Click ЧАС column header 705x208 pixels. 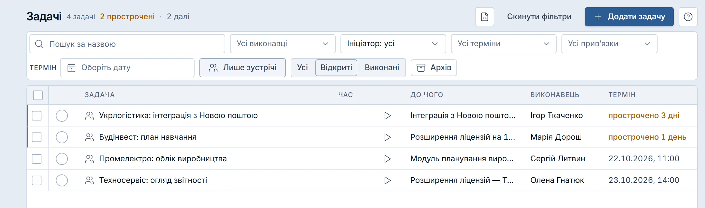point(346,95)
